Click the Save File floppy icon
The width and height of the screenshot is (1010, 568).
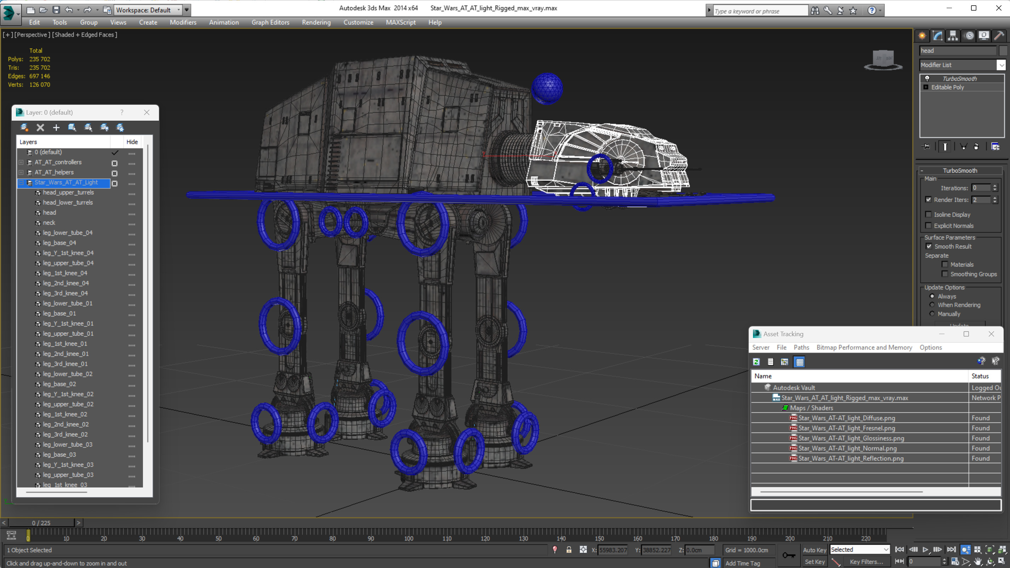pyautogui.click(x=56, y=10)
